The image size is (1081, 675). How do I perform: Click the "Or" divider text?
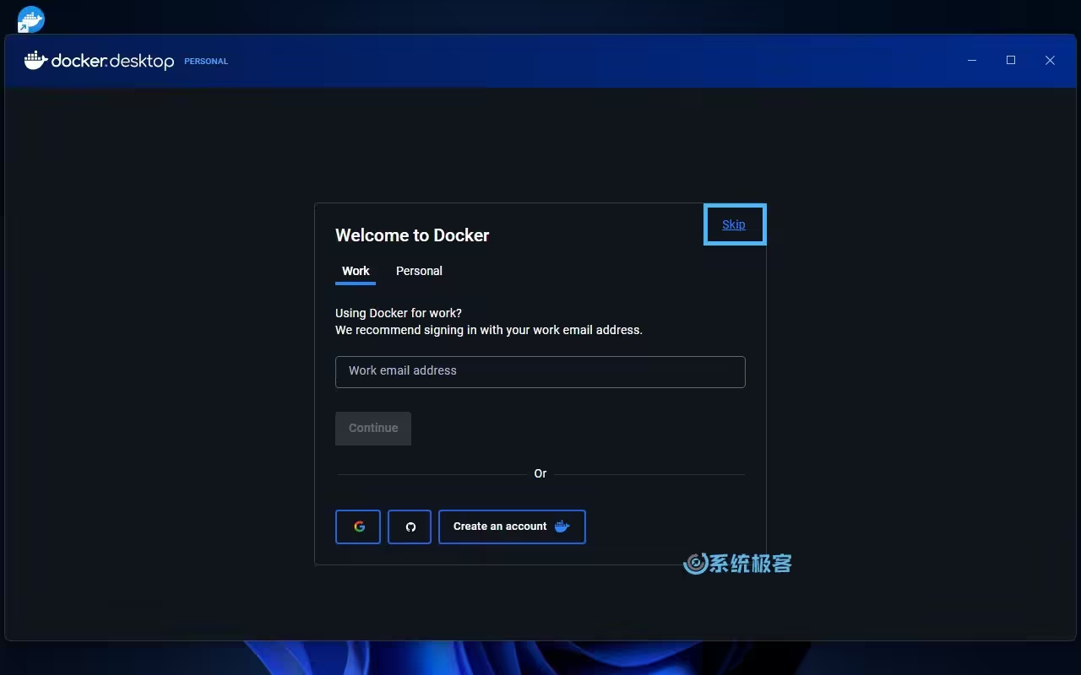tap(540, 474)
